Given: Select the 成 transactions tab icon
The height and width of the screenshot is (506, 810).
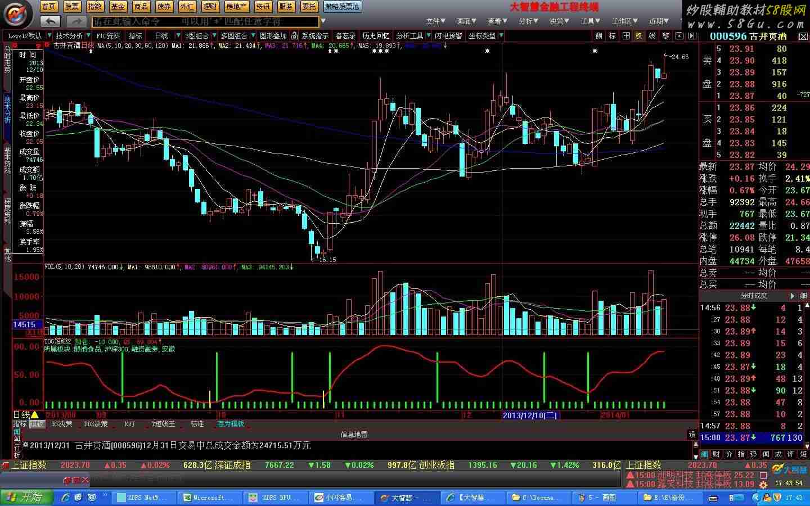Looking at the screenshot, I should point(778,454).
